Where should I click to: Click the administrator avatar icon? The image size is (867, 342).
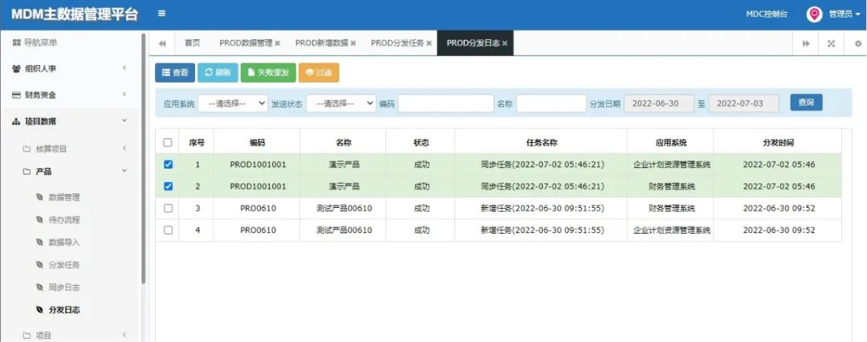pos(814,14)
